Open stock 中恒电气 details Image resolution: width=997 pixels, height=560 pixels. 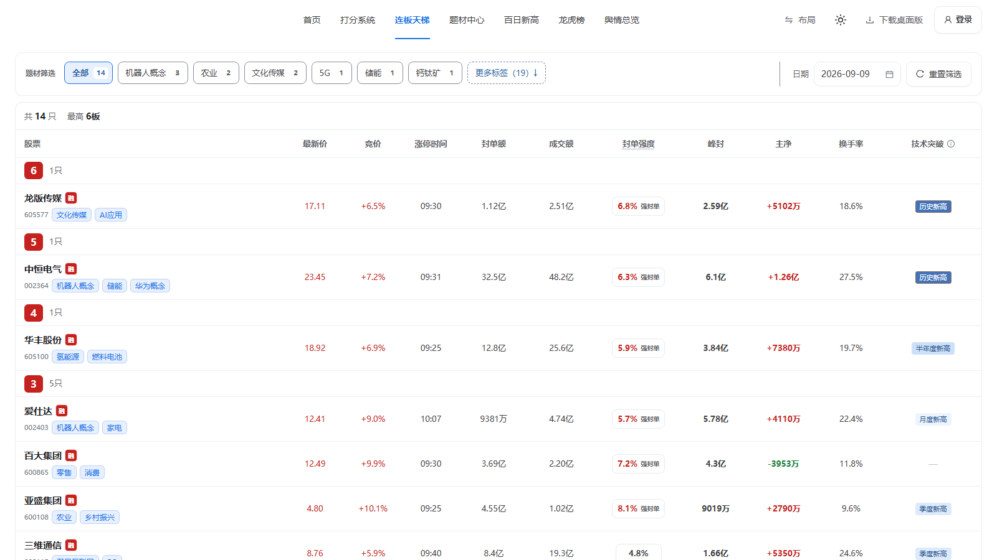(x=43, y=269)
